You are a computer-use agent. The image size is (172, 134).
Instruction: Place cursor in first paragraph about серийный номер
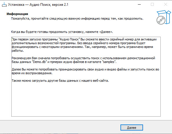point(84,45)
